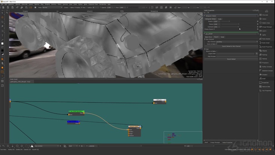Switch to Image Manager tab below panel
Image resolution: width=275 pixels, height=155 pixels.
point(215,142)
